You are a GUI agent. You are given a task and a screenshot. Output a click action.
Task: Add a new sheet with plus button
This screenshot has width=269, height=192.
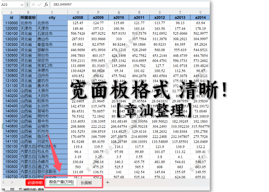tap(107, 182)
